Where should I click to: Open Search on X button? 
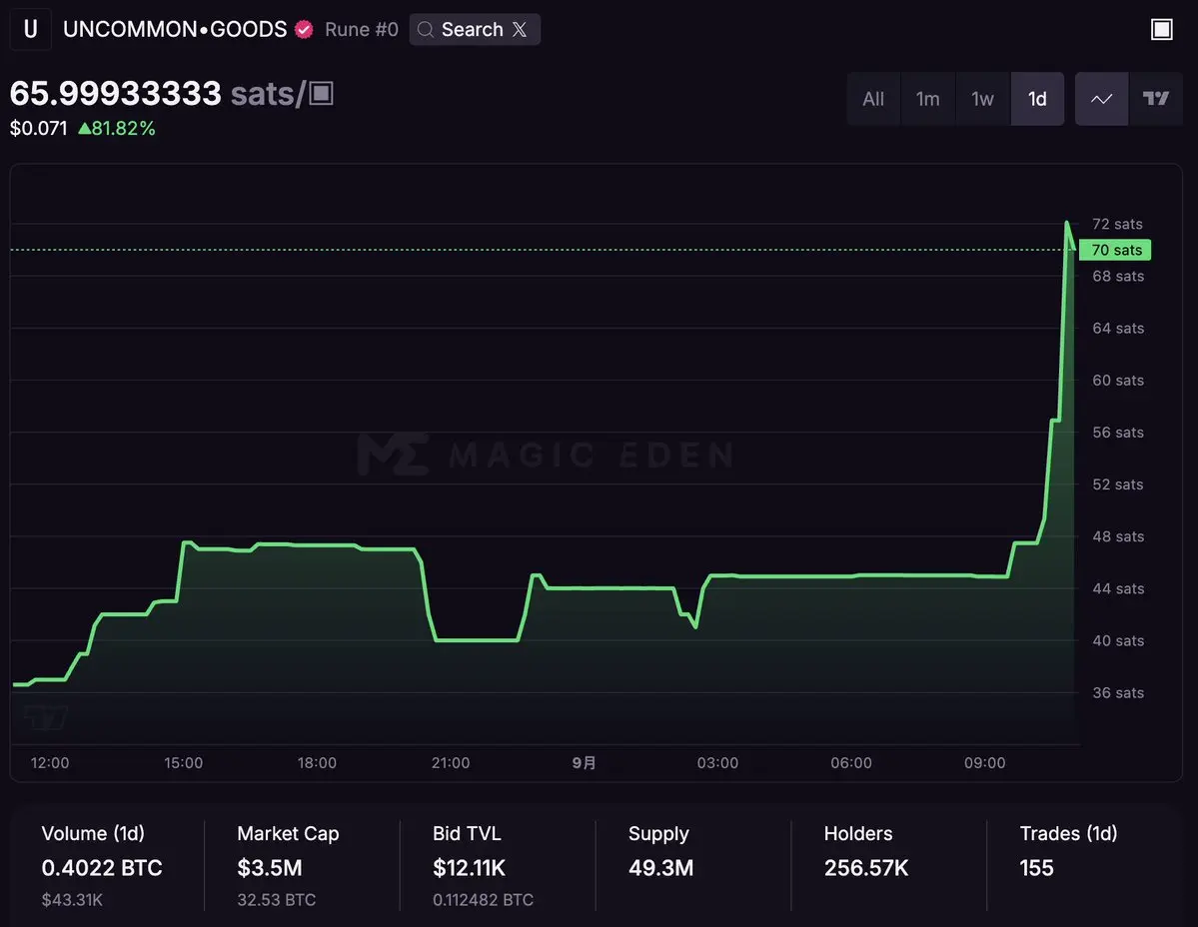475,30
